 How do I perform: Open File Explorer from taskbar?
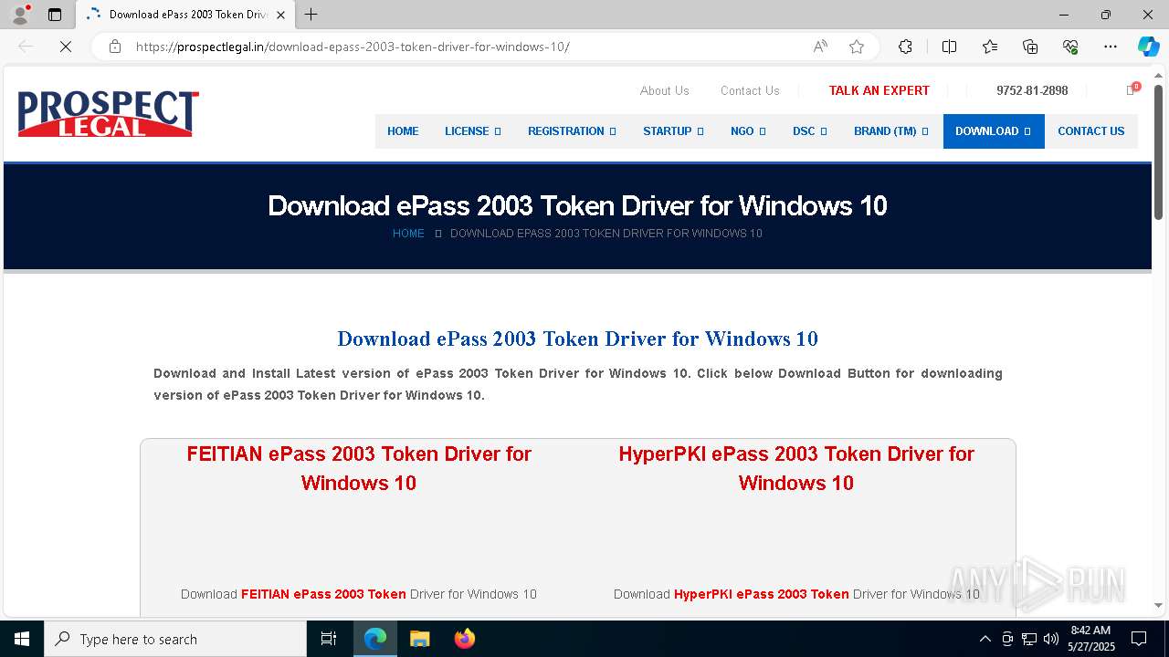(419, 639)
